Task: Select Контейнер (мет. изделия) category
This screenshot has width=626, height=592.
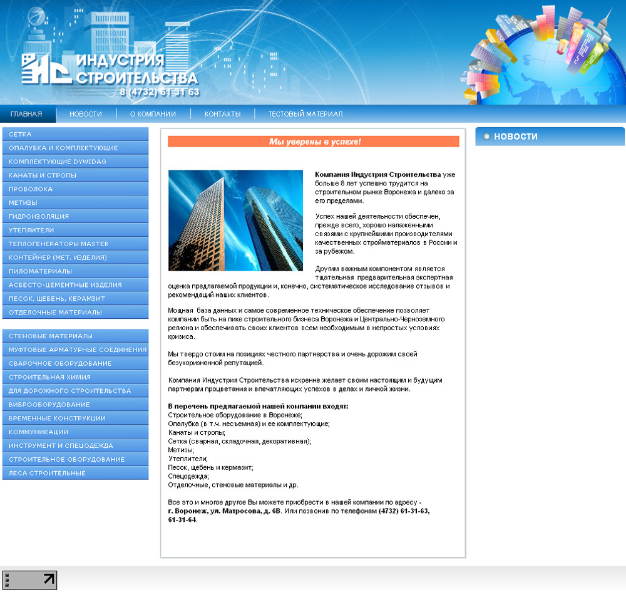Action: click(76, 257)
